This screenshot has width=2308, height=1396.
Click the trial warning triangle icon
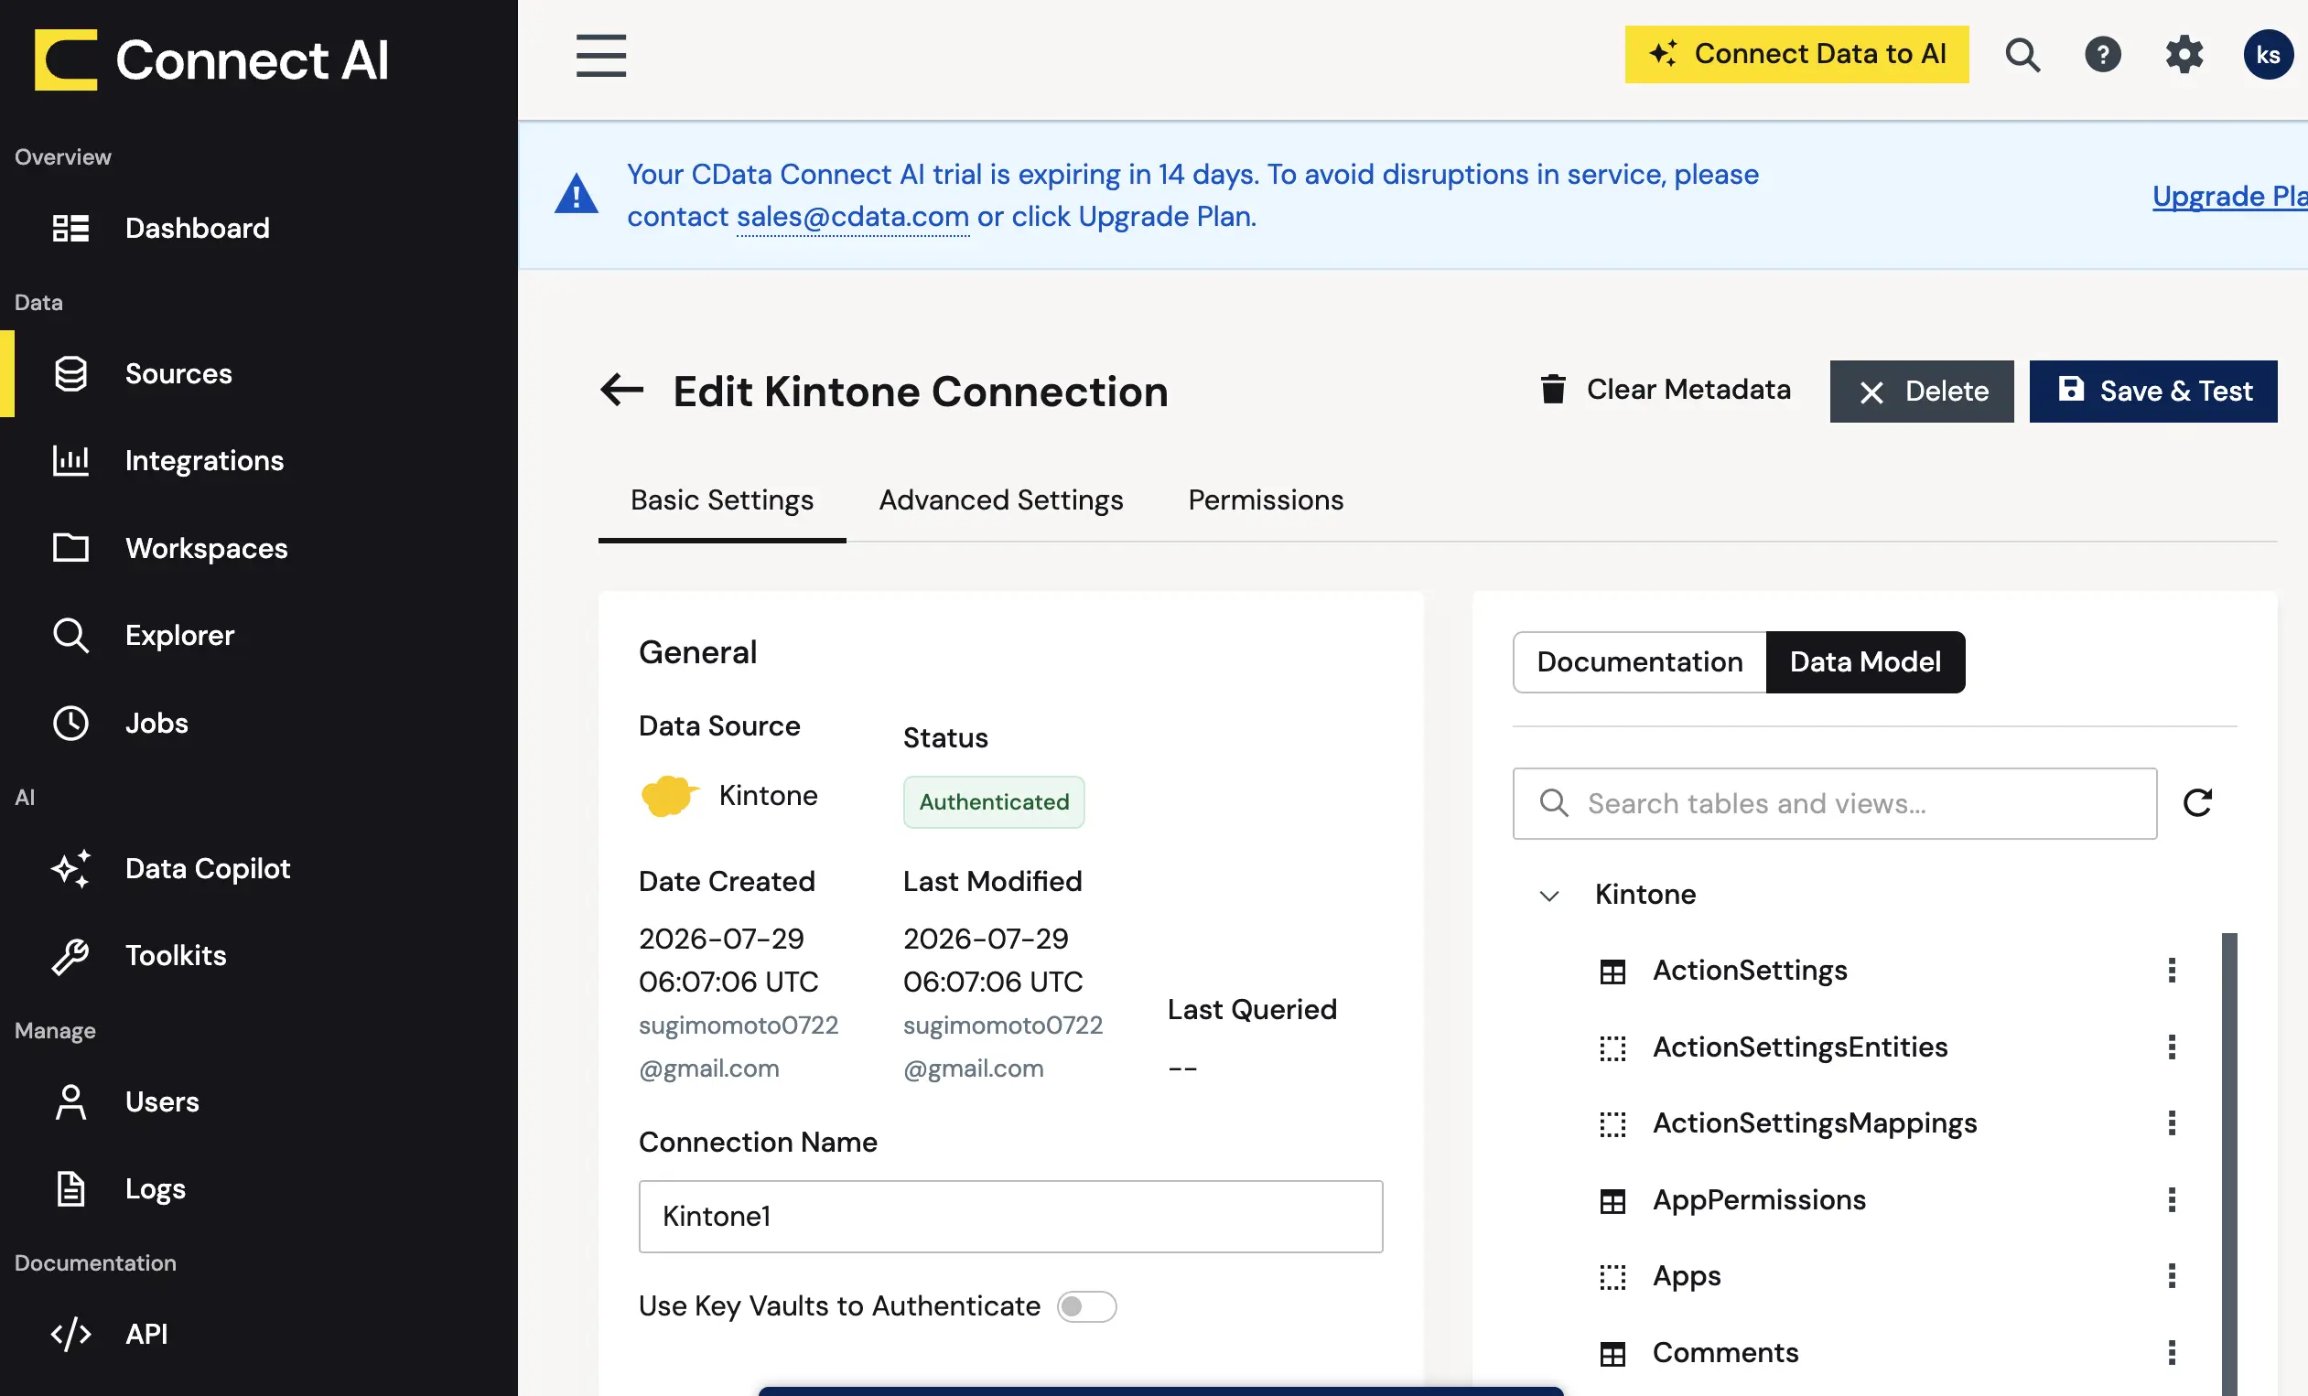pyautogui.click(x=576, y=194)
